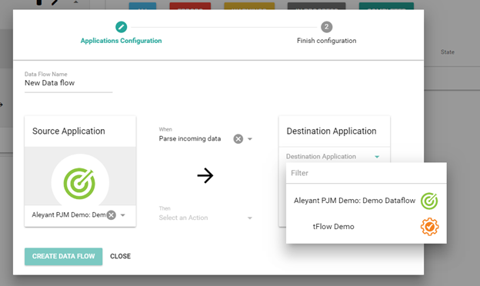Click the pencil step icon for Applications Configuration
Screen dimensions: 480x286
coord(122,27)
